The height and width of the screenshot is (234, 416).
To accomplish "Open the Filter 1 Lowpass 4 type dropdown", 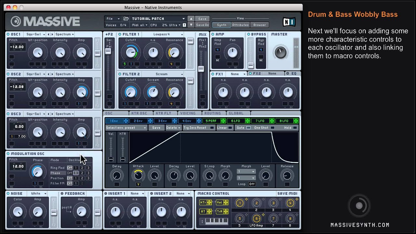I will 163,34.
